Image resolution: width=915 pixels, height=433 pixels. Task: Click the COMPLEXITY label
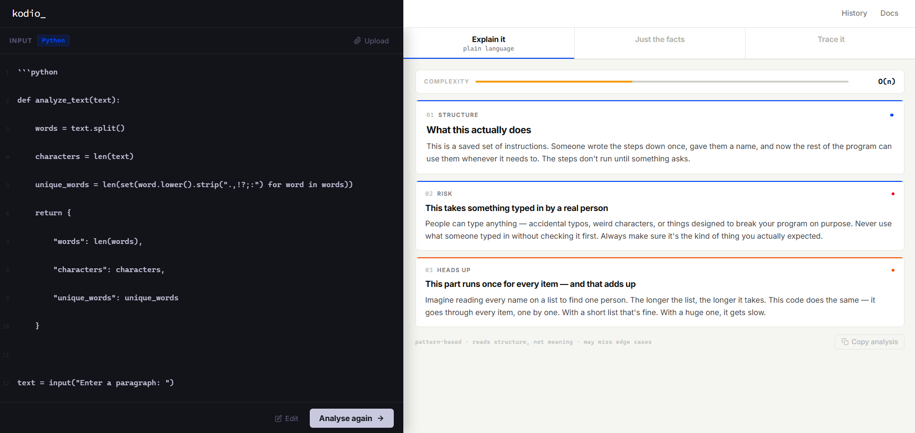tap(446, 82)
